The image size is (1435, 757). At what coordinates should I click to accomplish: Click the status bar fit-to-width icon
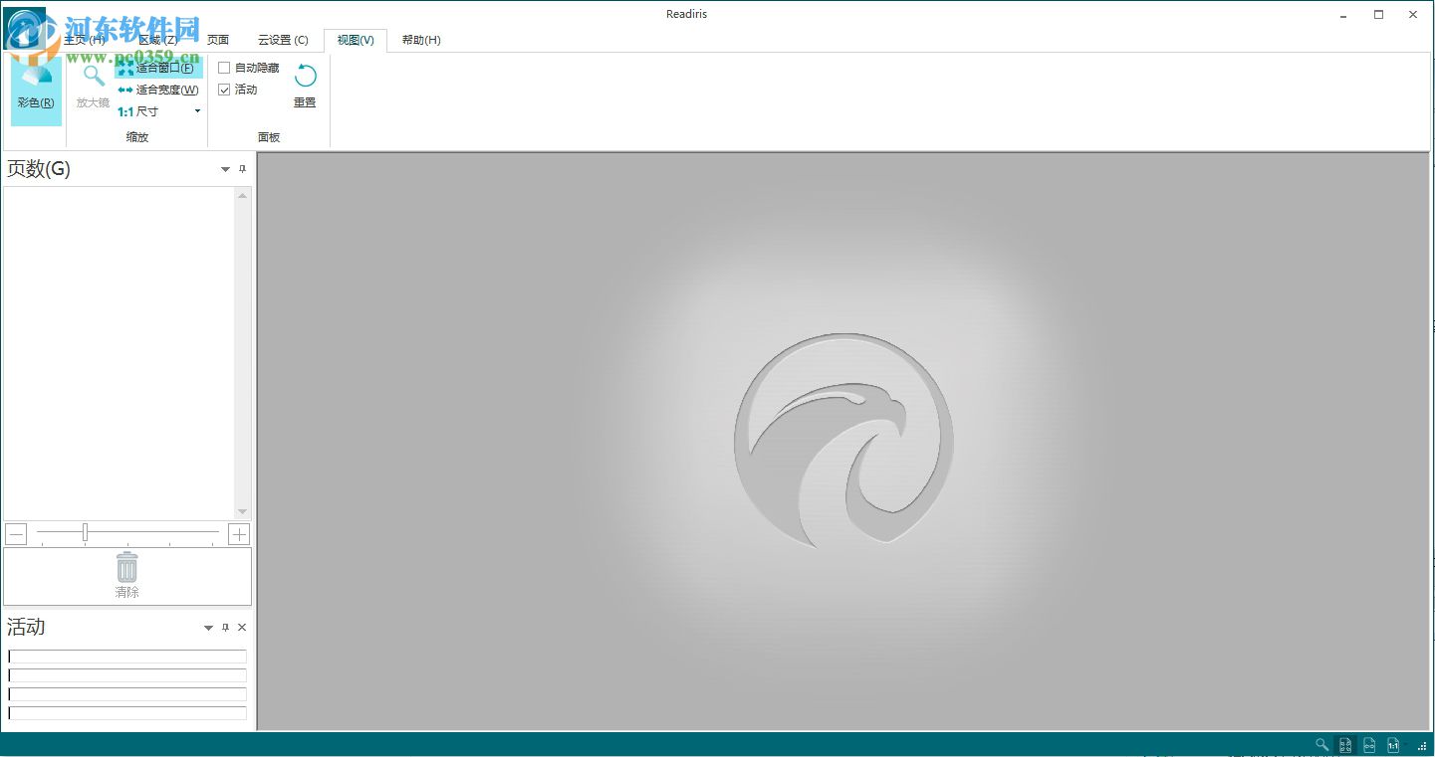1369,744
